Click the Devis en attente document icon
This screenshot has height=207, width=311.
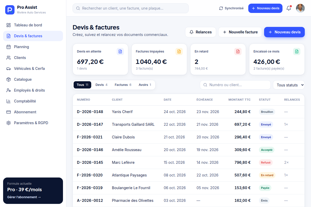pos(120,51)
